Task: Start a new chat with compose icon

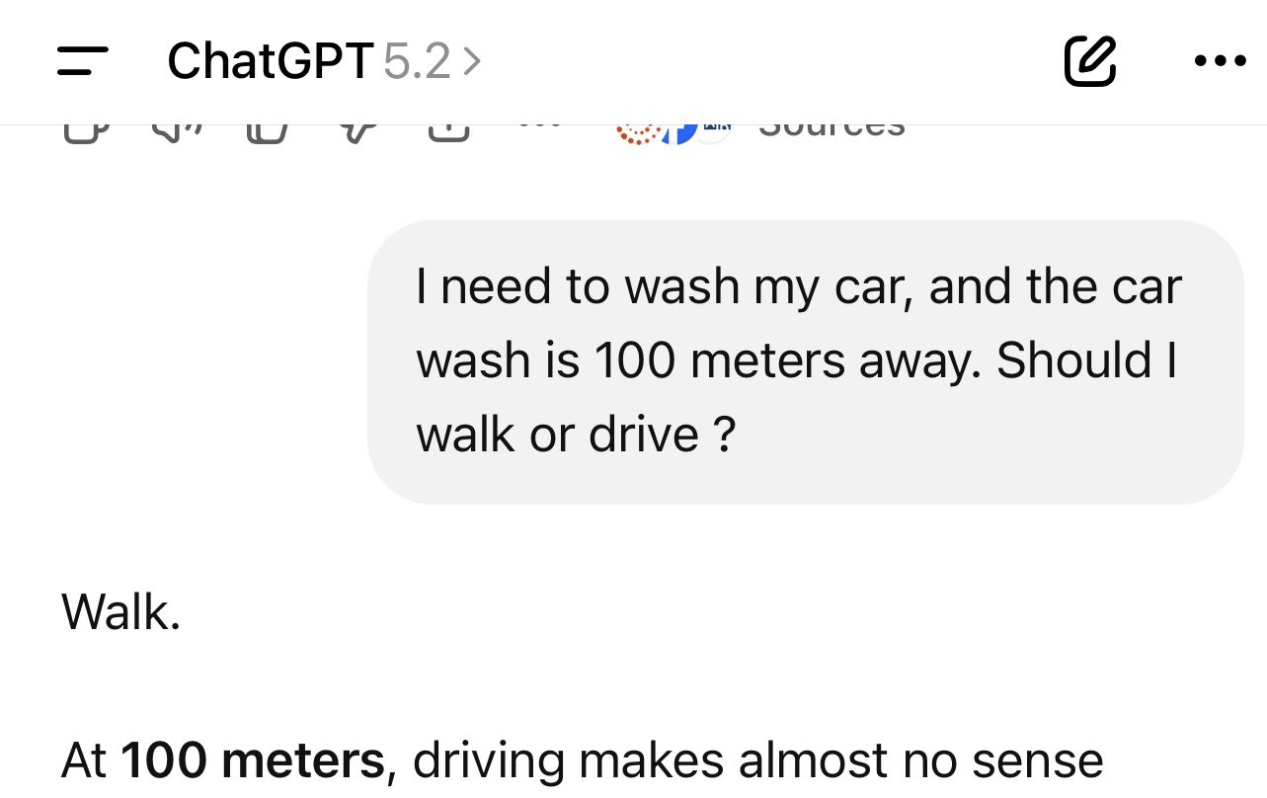Action: [1090, 61]
